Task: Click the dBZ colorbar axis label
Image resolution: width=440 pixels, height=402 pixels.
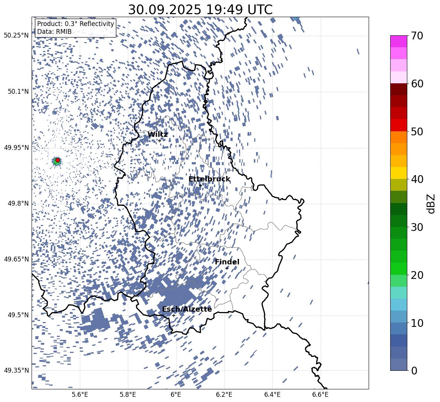Action: pos(431,203)
